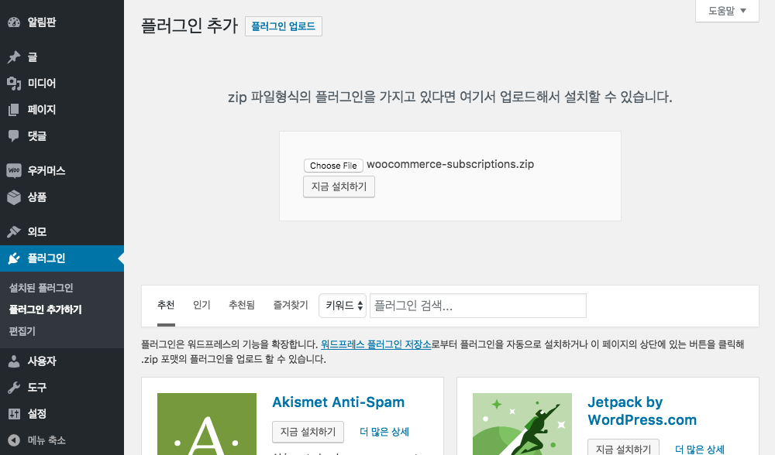Viewport: 775px width, 455px height.
Task: Click the 페이지 pages icon in sidebar
Action: (13, 110)
